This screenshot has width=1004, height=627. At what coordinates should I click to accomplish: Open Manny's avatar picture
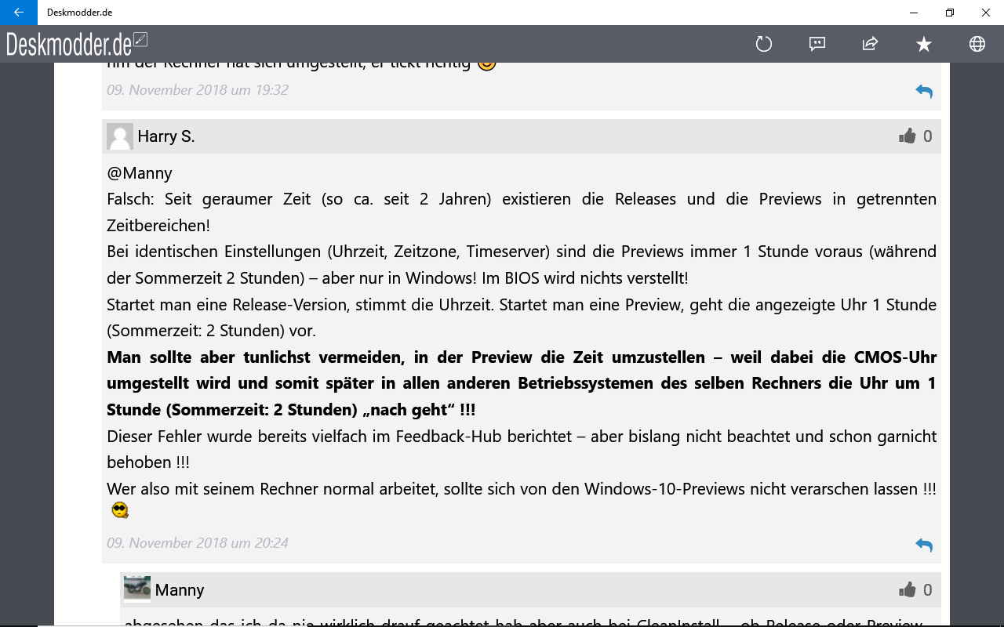click(x=137, y=589)
